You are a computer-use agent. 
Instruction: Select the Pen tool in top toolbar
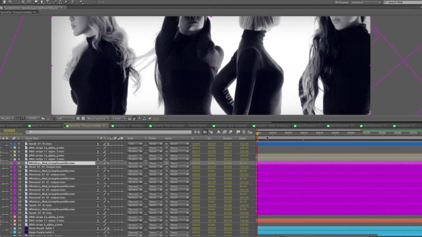[x=41, y=2]
